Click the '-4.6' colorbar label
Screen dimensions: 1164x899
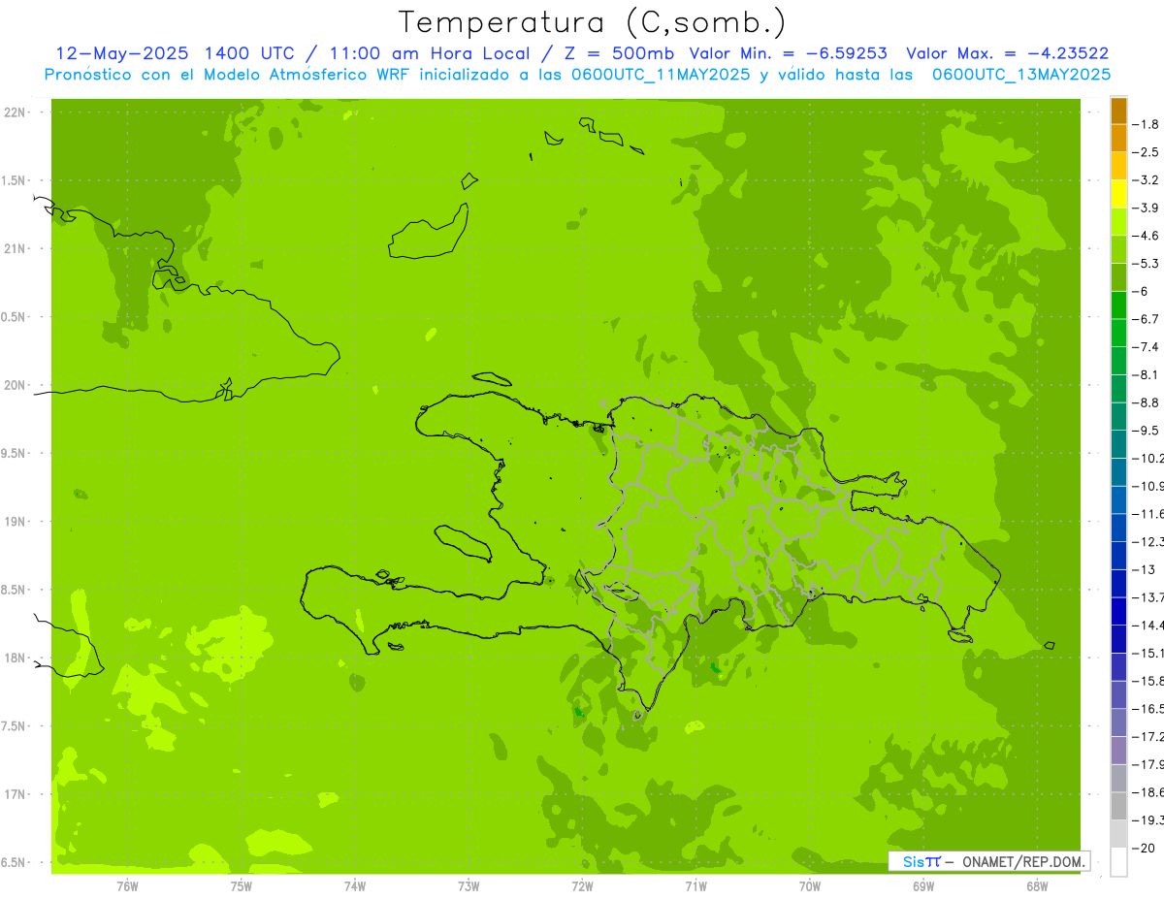[1147, 236]
